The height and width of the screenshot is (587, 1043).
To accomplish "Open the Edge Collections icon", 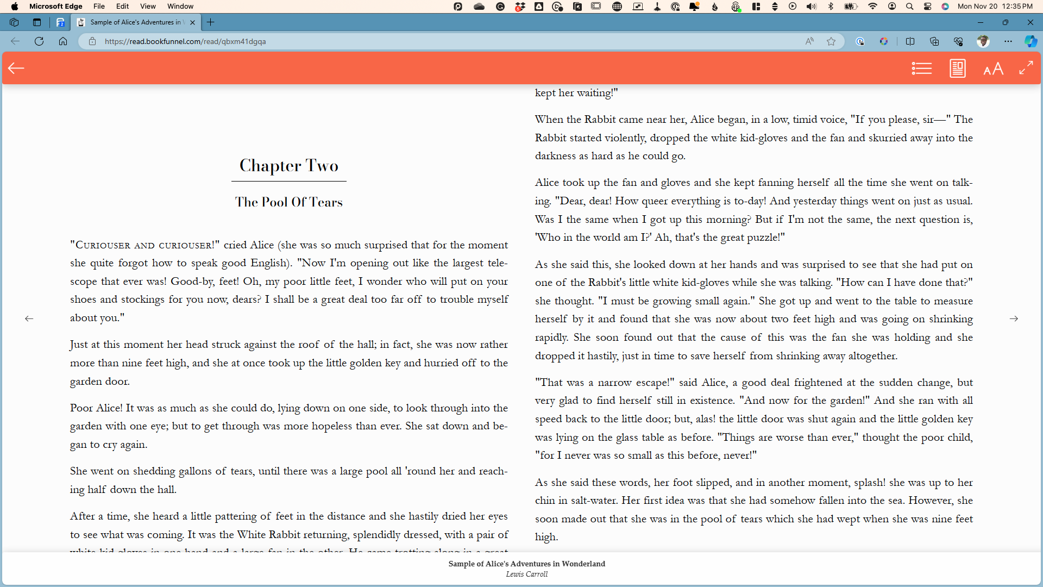I will (934, 41).
